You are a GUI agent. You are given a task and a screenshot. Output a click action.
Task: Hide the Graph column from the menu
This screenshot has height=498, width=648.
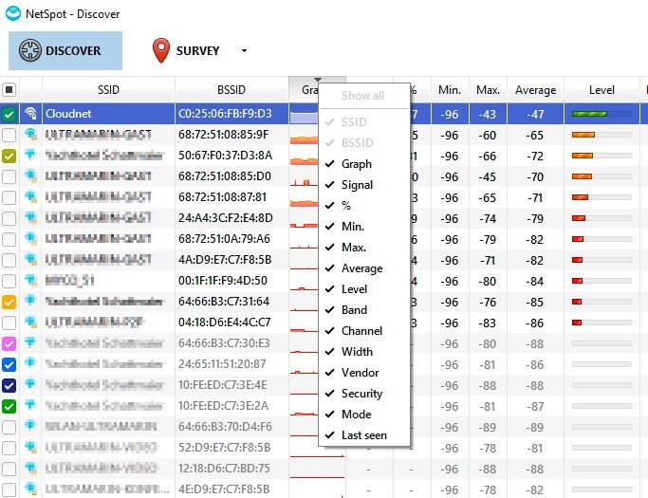[364, 164]
